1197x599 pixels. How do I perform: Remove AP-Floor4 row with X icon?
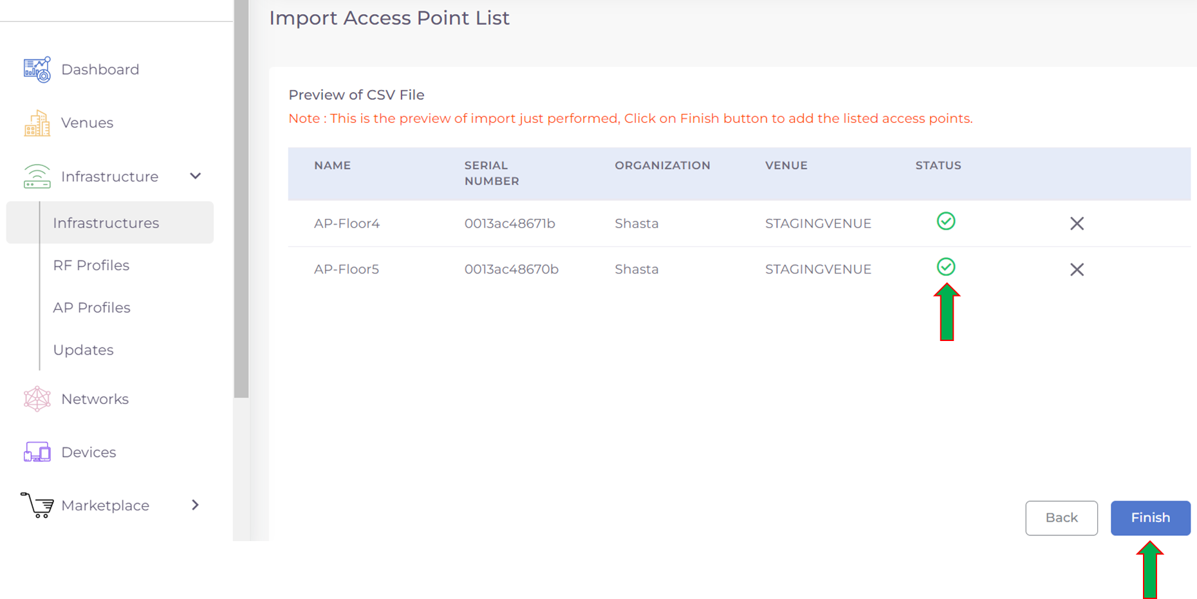point(1077,223)
